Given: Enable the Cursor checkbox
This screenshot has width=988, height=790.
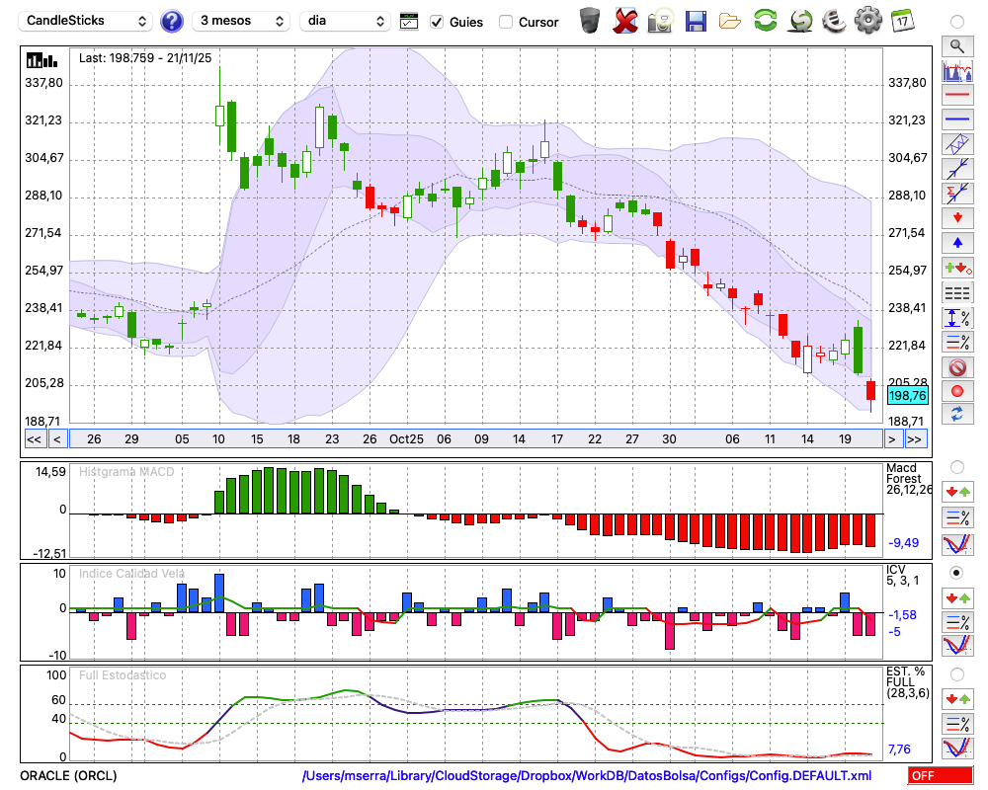Looking at the screenshot, I should pyautogui.click(x=506, y=22).
